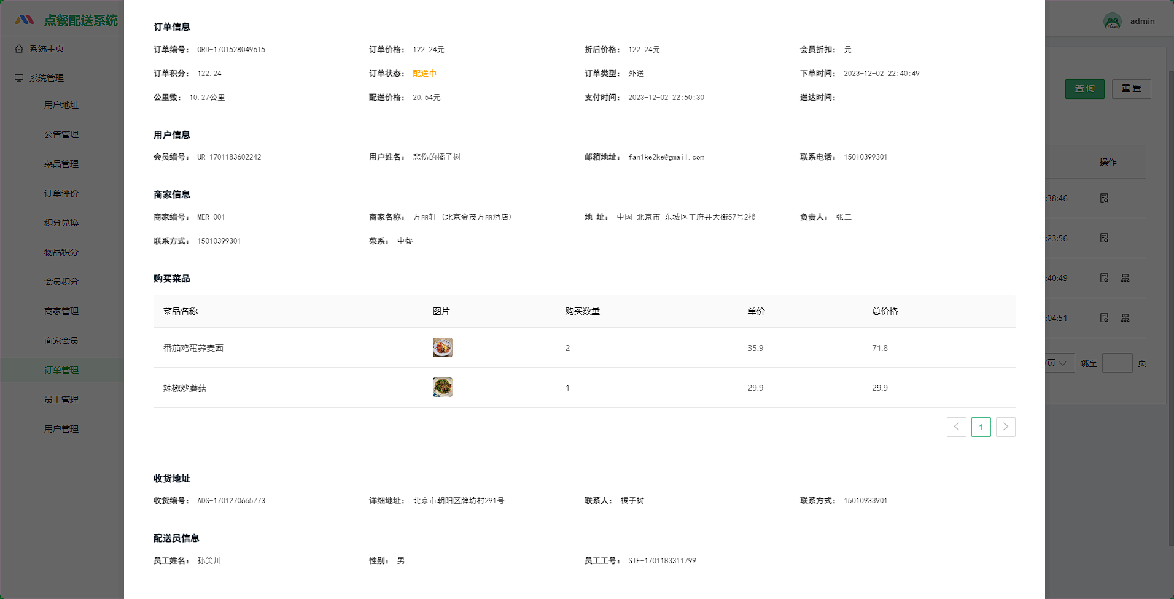Click the 总价格 column header
The height and width of the screenshot is (599, 1174).
[885, 311]
